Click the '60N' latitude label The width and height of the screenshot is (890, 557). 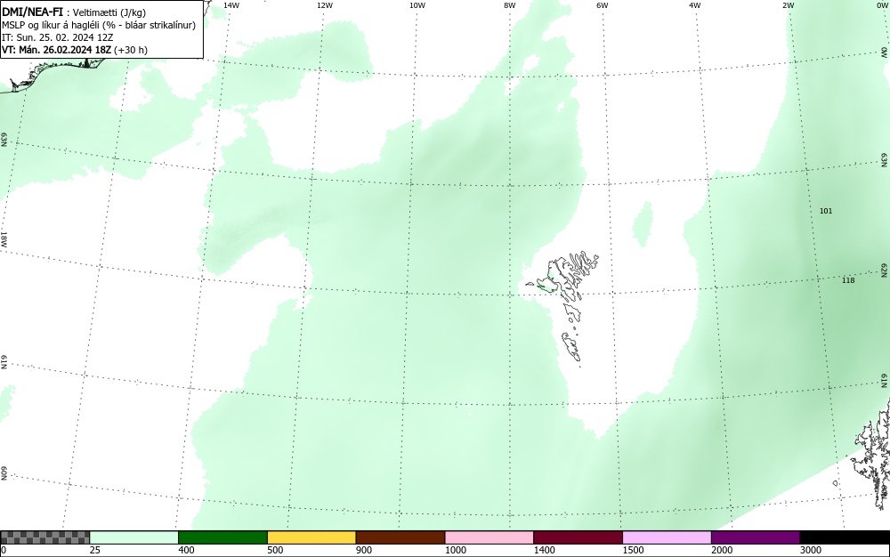point(4,474)
